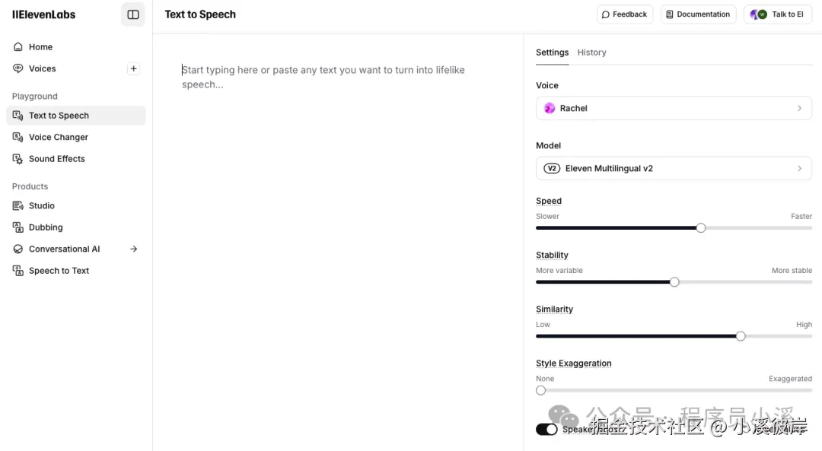Open the Documentation button
Image resolution: width=822 pixels, height=451 pixels.
point(698,14)
